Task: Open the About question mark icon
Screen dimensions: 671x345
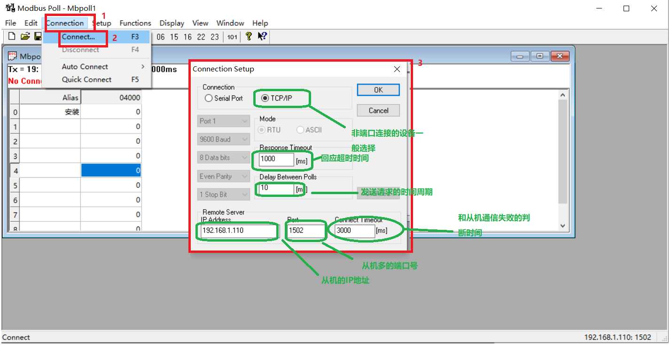Action: (x=249, y=36)
